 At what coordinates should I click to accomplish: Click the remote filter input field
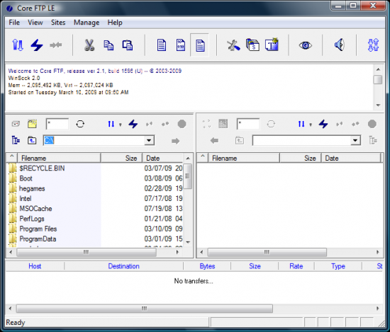pyautogui.click(x=248, y=124)
